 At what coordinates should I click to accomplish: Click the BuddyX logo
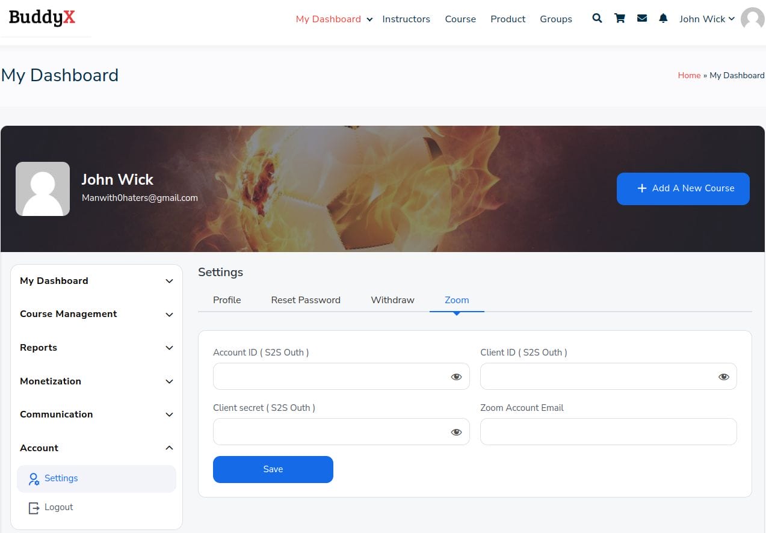coord(42,18)
